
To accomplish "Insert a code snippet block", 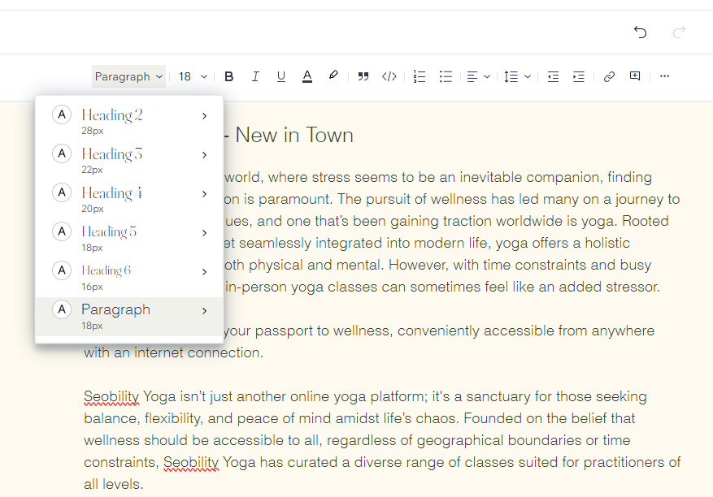I will 389,76.
